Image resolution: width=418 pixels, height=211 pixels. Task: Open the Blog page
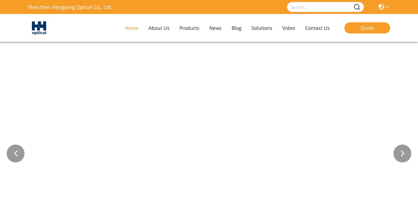pyautogui.click(x=236, y=28)
